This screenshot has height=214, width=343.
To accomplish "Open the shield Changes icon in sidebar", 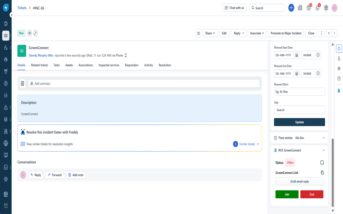I will coord(6,72).
